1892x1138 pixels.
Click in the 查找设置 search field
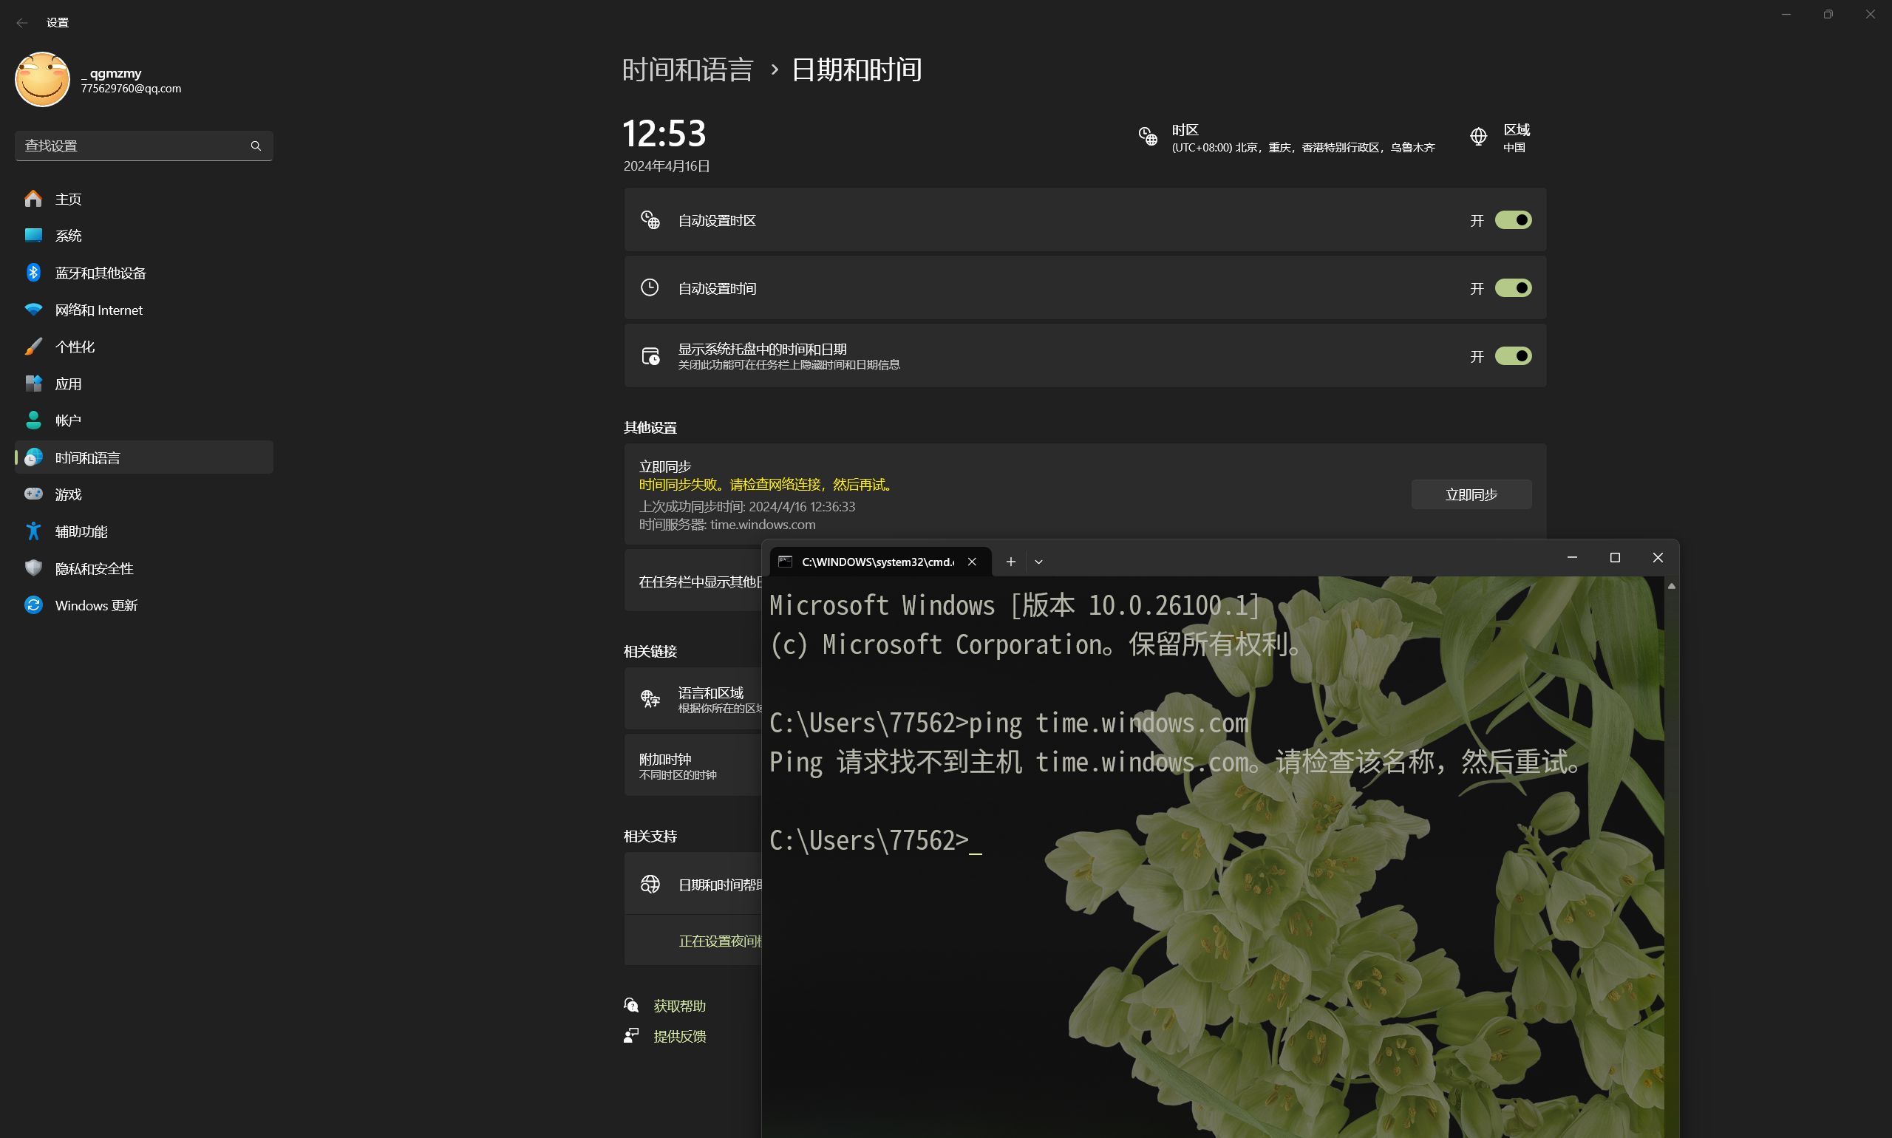(x=143, y=146)
